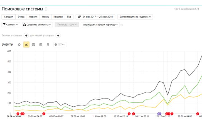Choose the Квартал period
The height and width of the screenshot is (135, 202).
58,17
